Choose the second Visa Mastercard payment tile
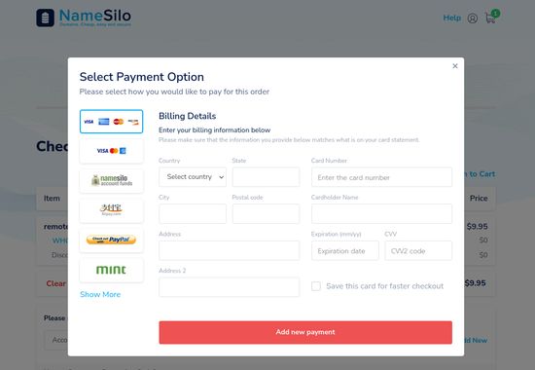The width and height of the screenshot is (535, 370). click(x=111, y=151)
